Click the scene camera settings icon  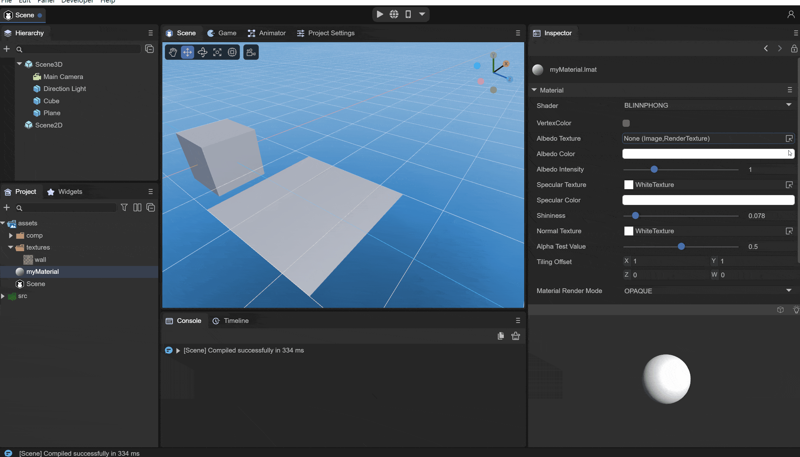(251, 52)
